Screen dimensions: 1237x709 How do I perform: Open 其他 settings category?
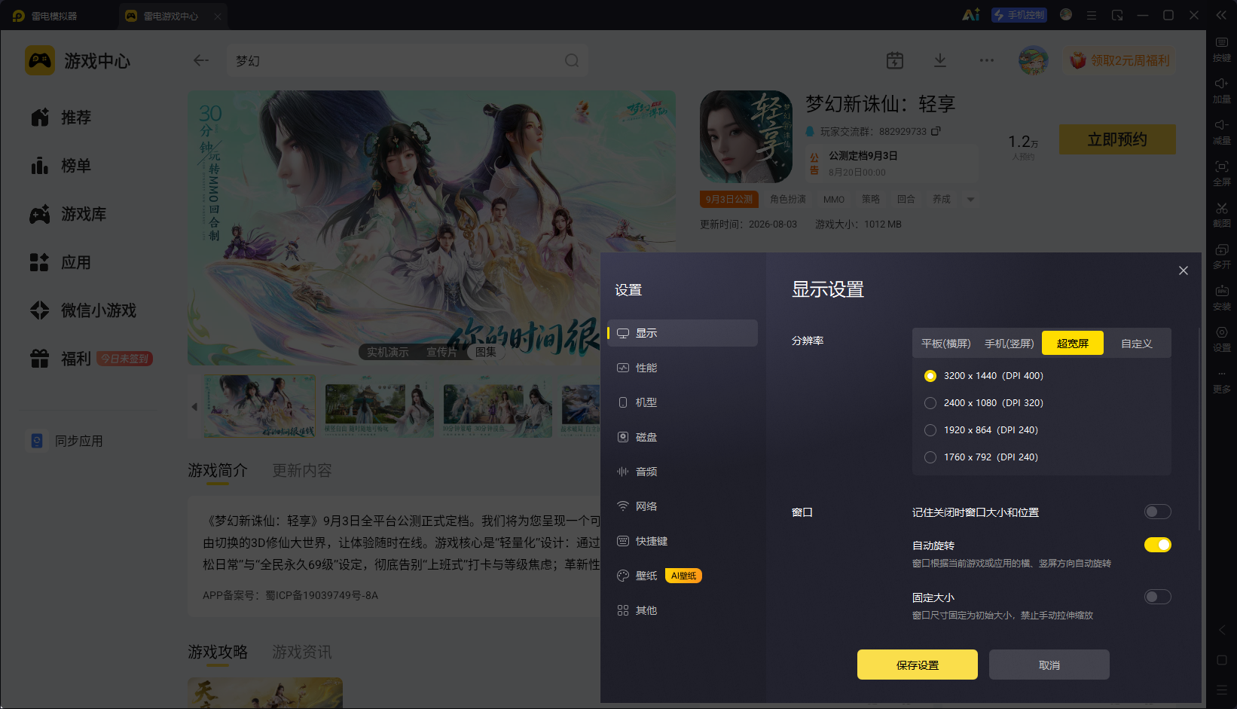coord(683,610)
